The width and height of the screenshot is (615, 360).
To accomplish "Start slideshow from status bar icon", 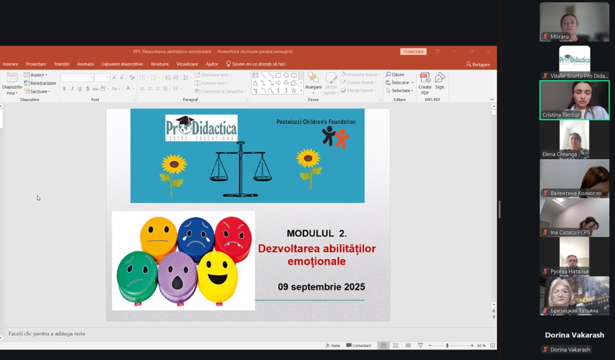I will [420, 346].
